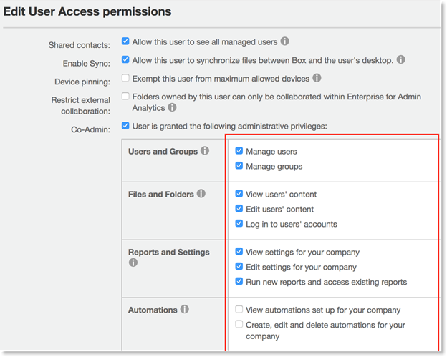The width and height of the screenshot is (447, 357).
Task: Uncheck Log in to users' accounts
Action: (x=239, y=224)
